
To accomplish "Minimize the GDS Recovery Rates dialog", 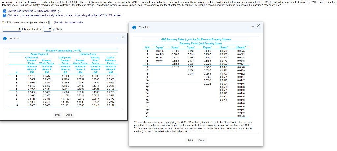I will point(252,27).
